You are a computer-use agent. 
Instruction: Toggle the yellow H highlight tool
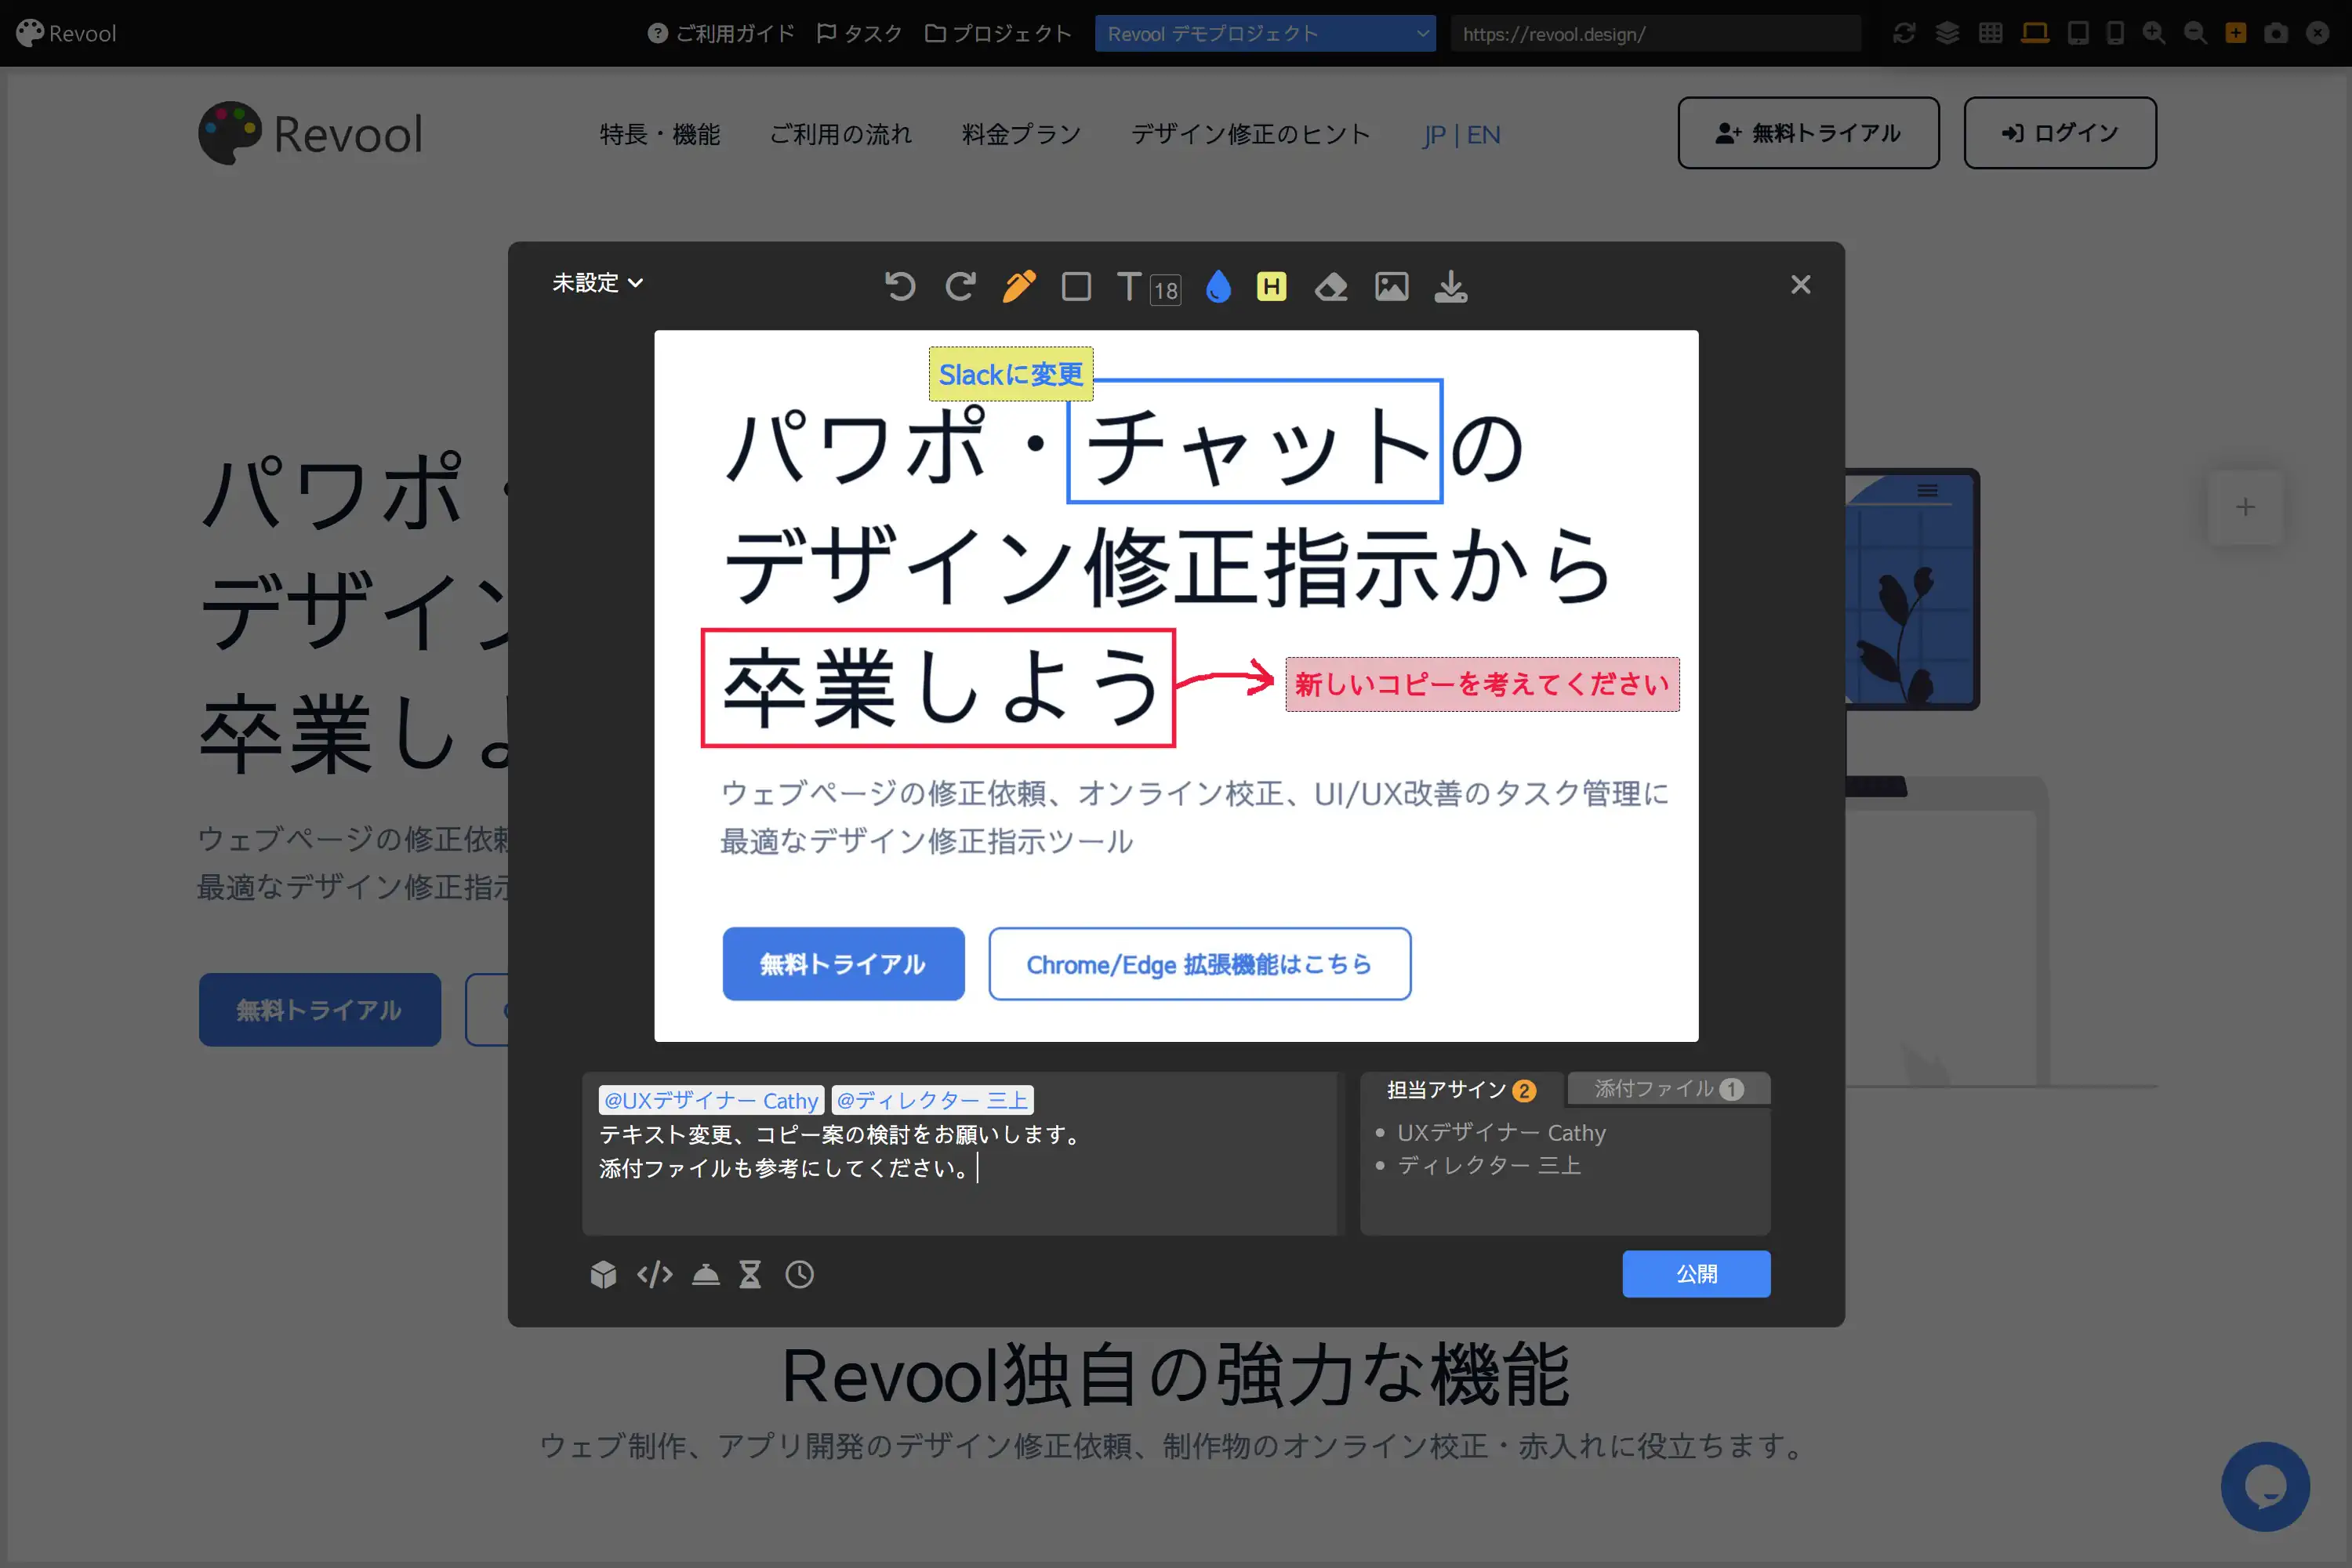click(x=1271, y=287)
